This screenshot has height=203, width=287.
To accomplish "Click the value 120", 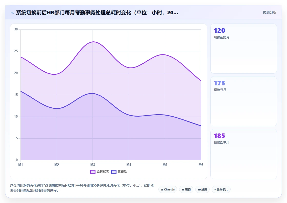I will [219, 30].
